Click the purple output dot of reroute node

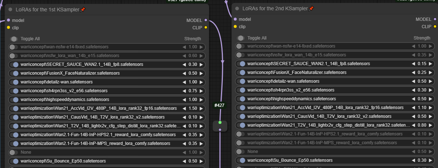(x=220, y=130)
